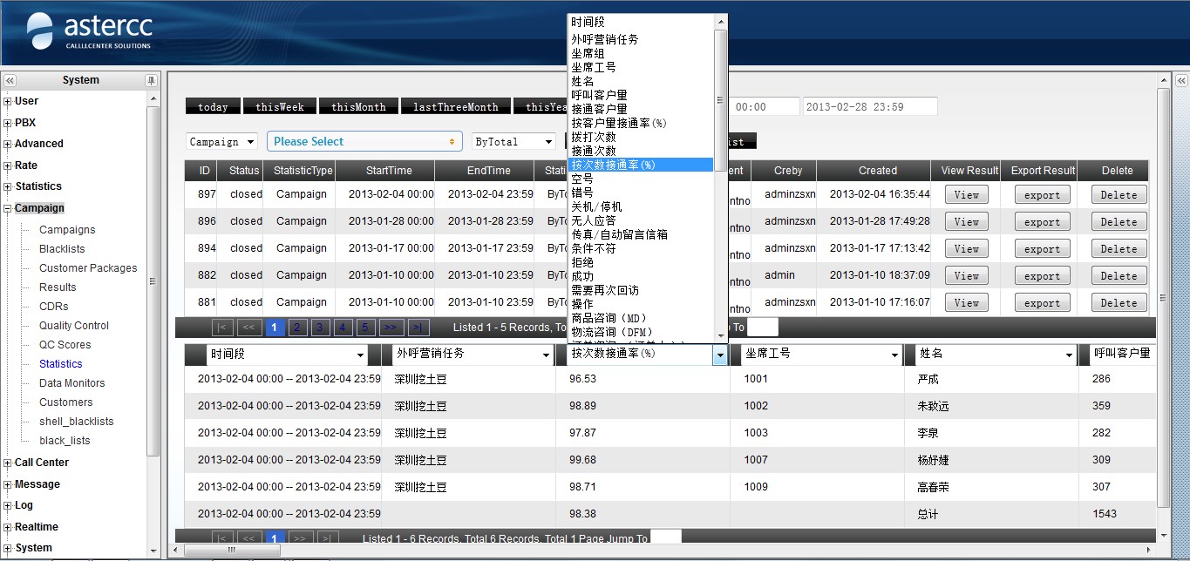Screen dimensions: 1190x561
Task: Open Quality Control in the sidebar
Action: point(74,326)
